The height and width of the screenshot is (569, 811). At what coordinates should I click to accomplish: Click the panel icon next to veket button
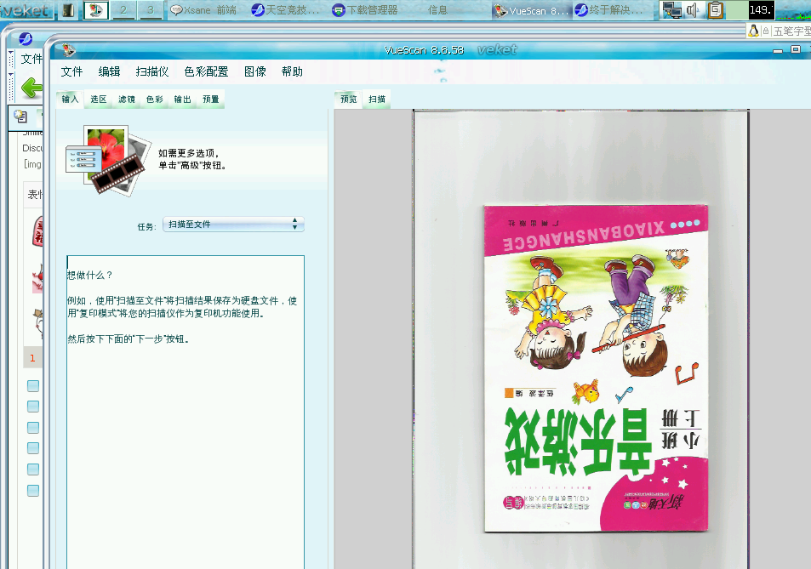[x=68, y=10]
